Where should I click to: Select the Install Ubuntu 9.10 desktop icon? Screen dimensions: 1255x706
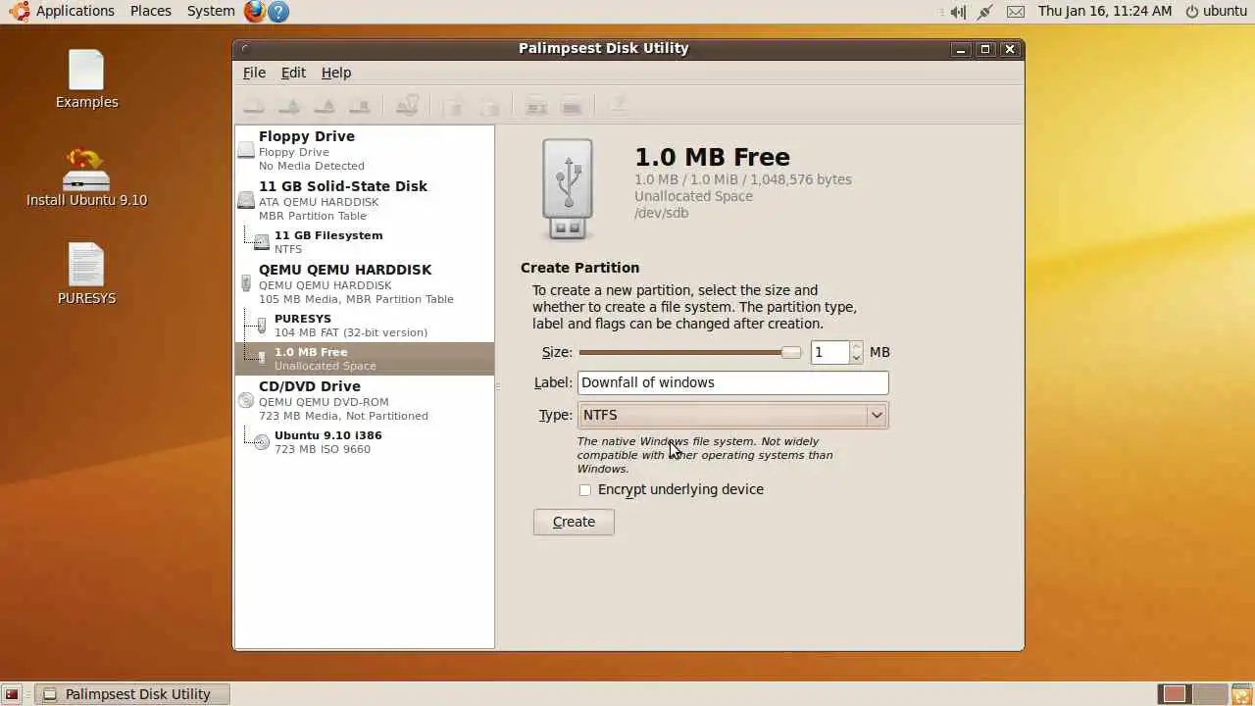pos(86,177)
